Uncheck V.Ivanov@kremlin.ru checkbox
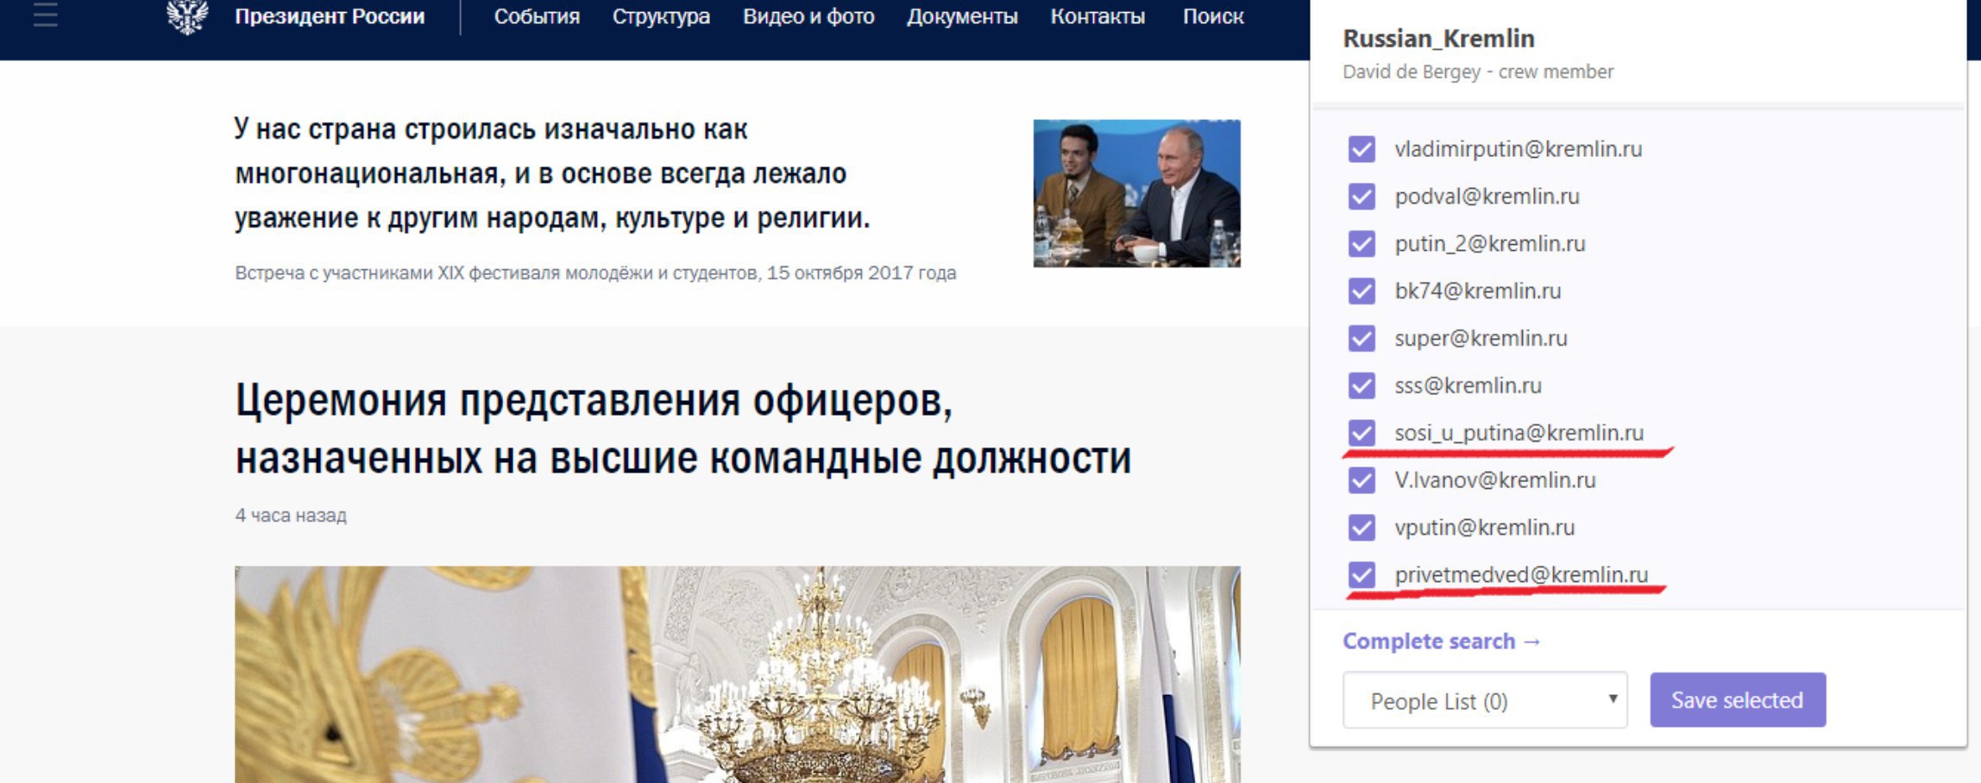Screen dimensions: 1981x783 tap(1362, 480)
